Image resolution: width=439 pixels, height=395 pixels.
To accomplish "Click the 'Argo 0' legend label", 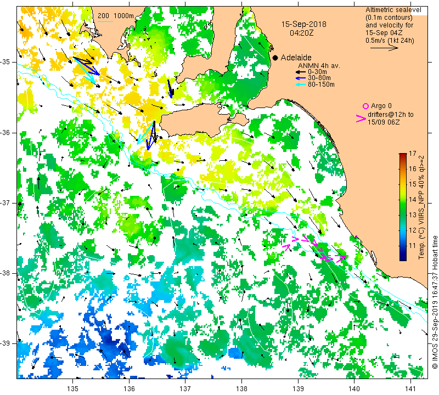I will 381,106.
